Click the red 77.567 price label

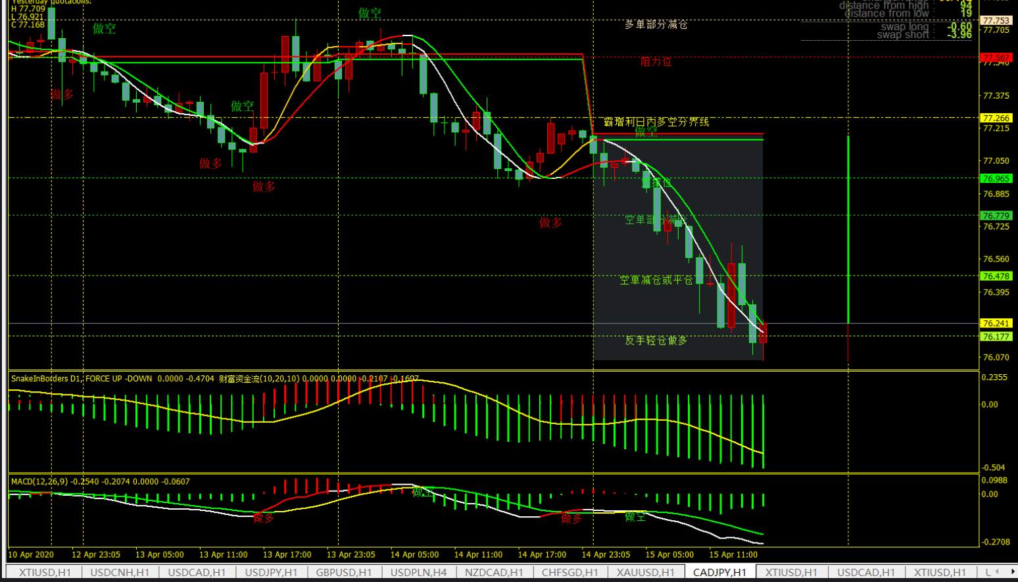click(996, 58)
